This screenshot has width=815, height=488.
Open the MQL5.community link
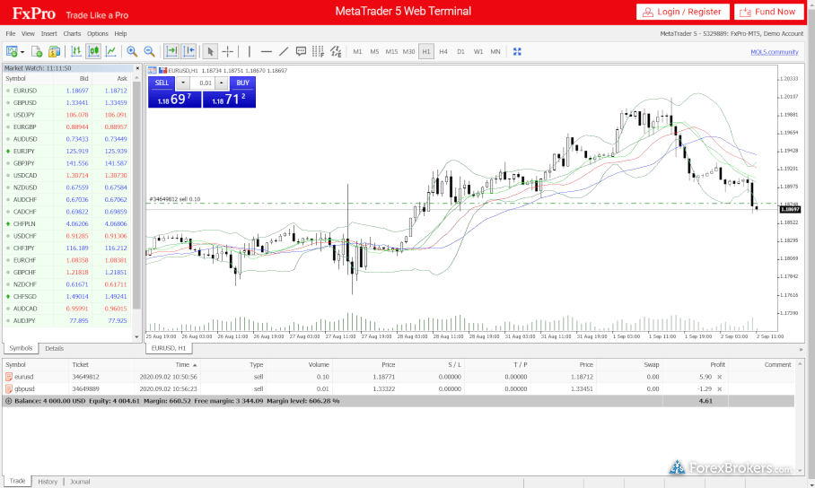coord(774,52)
